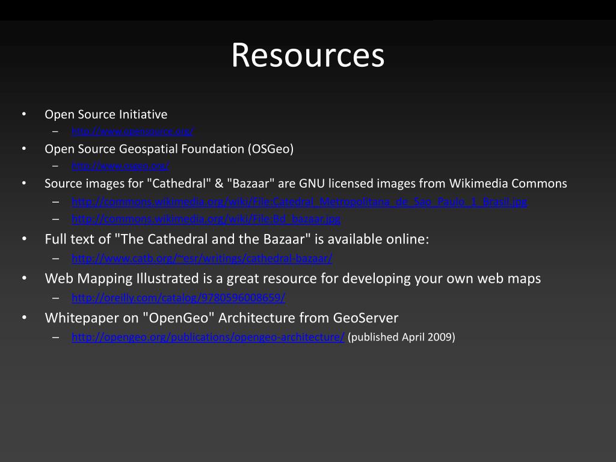This screenshot has height=462, width=616.
Task: Open the Bd_bazaar.jpg Wikimedia link
Action: 206,219
